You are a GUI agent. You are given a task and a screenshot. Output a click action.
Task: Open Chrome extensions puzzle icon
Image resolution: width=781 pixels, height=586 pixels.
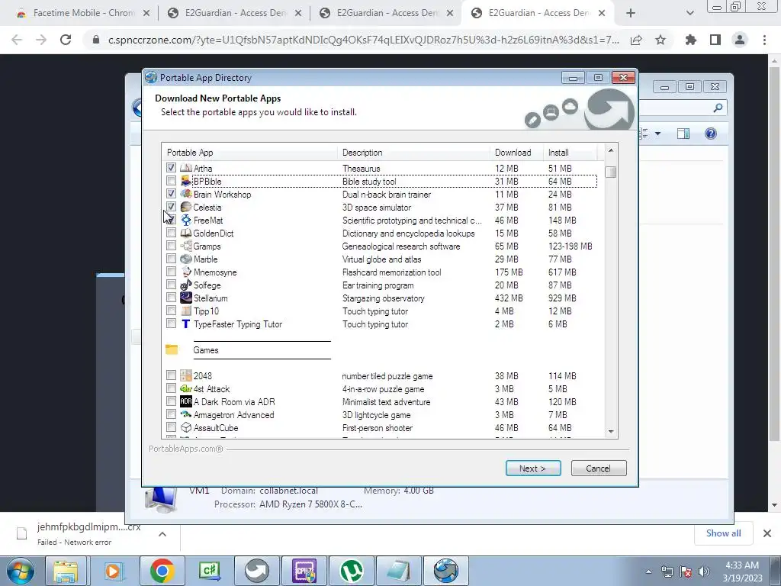click(x=690, y=40)
